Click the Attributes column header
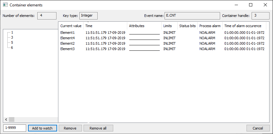This screenshot has height=134, width=273. [144, 26]
